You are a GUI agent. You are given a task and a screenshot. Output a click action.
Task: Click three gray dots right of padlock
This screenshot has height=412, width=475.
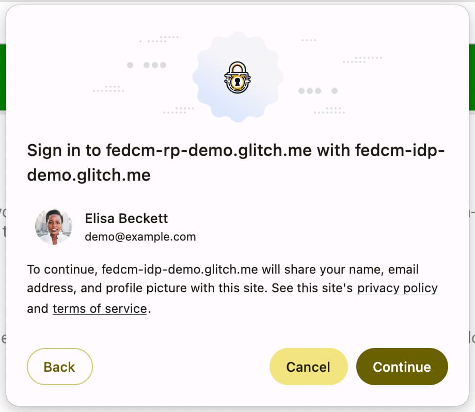(x=310, y=91)
